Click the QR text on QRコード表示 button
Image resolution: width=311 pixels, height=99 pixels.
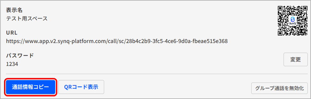(68, 87)
